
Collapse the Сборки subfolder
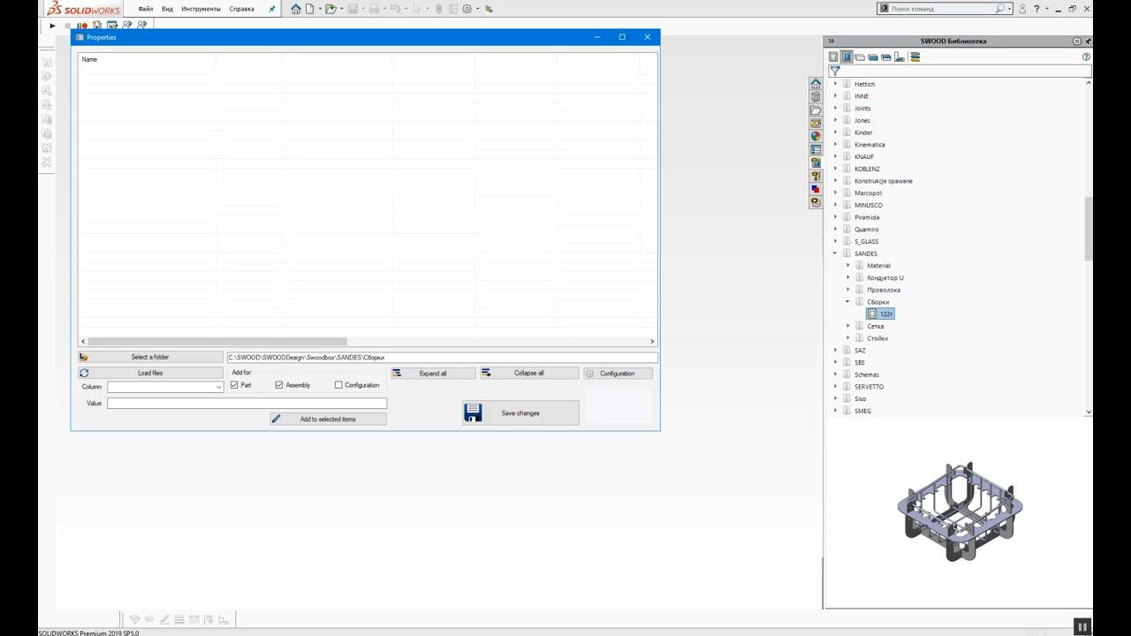point(848,301)
